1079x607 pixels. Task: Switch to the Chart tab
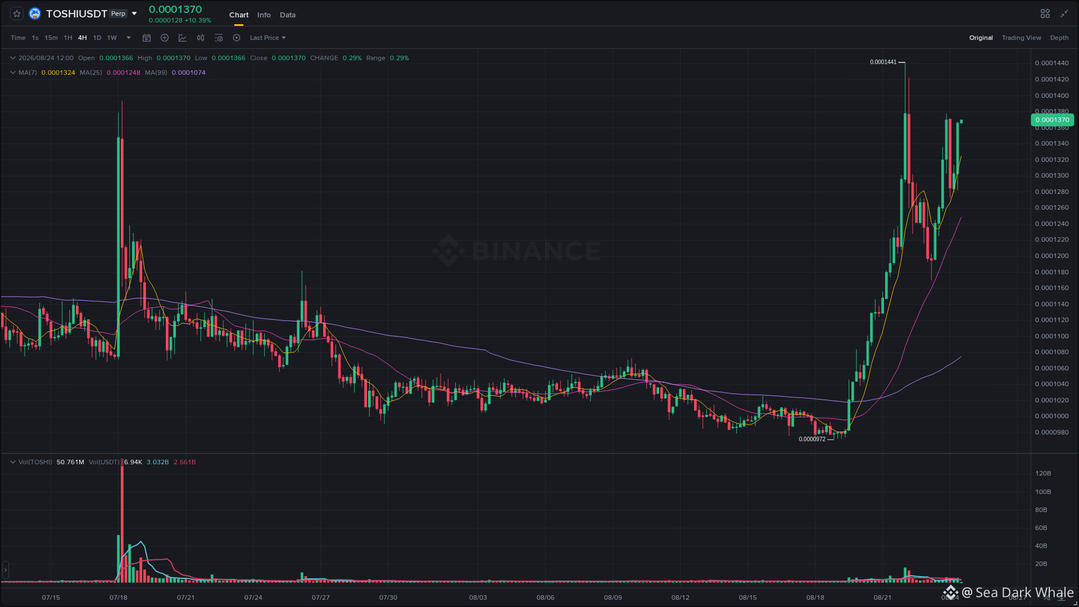pyautogui.click(x=239, y=15)
